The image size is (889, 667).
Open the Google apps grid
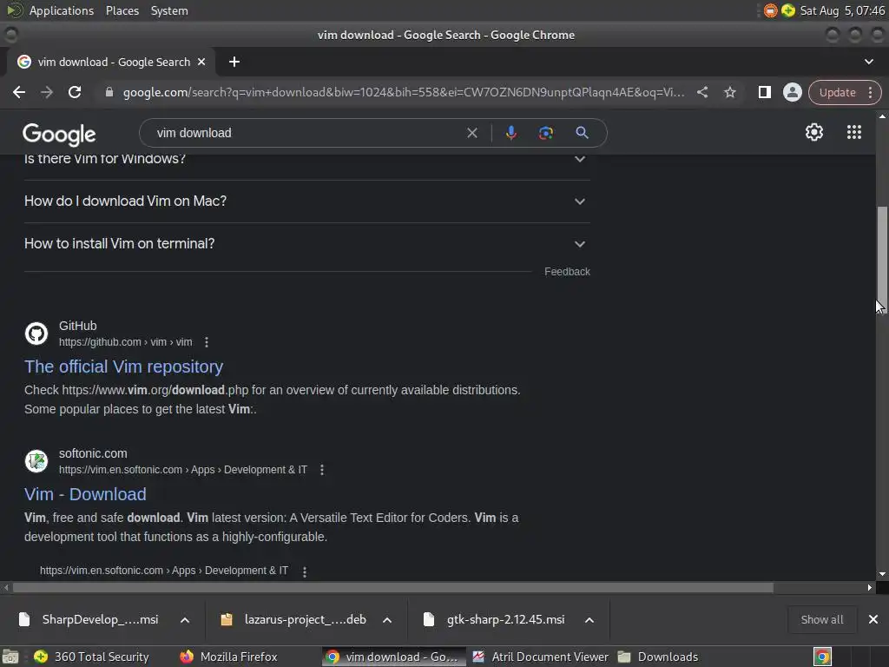(854, 132)
